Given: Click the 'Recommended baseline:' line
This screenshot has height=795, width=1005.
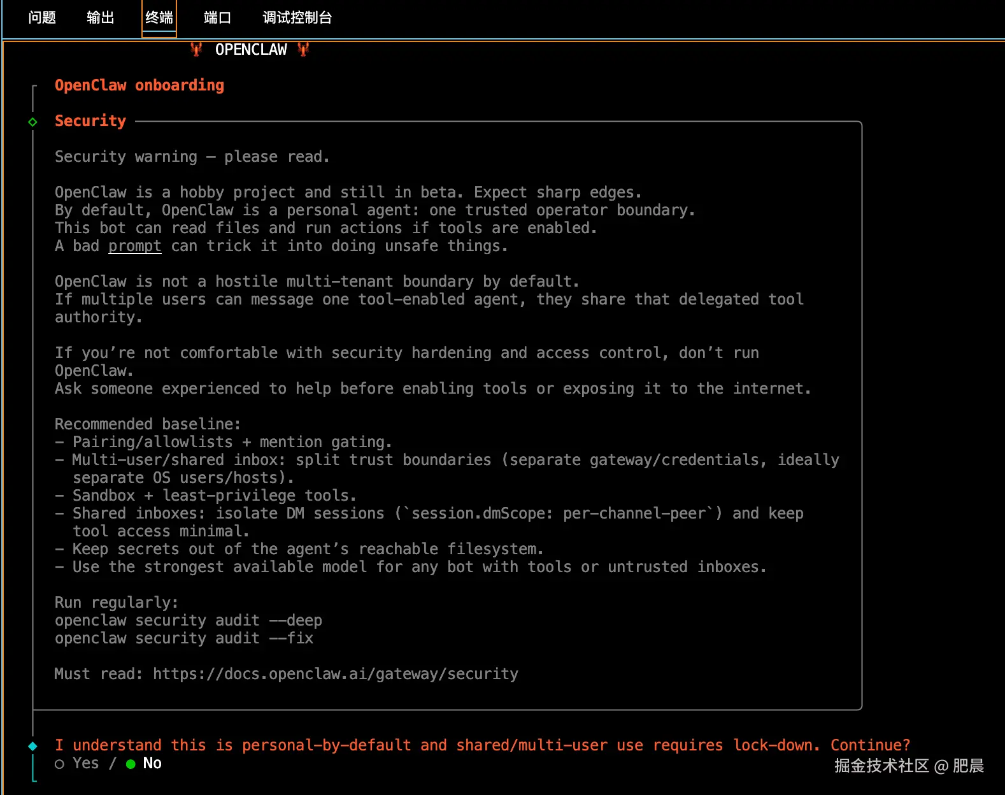Looking at the screenshot, I should [148, 424].
